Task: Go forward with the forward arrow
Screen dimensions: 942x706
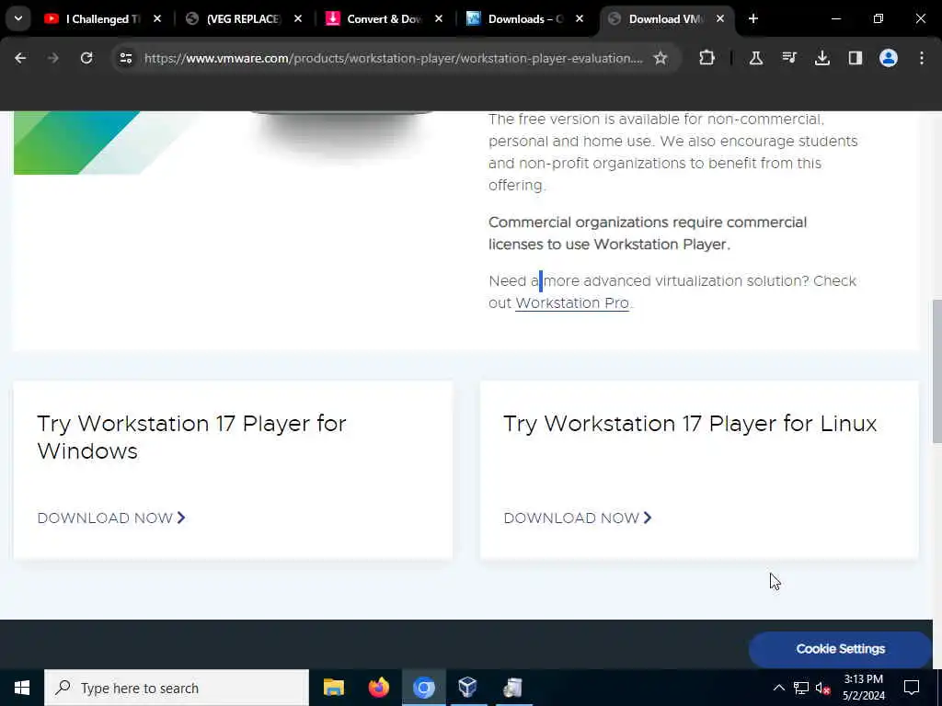Action: coord(53,58)
